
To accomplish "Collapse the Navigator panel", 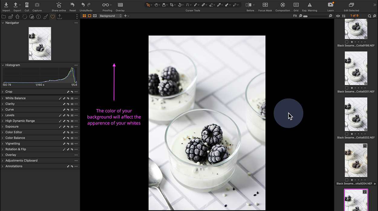I will pos(3,23).
